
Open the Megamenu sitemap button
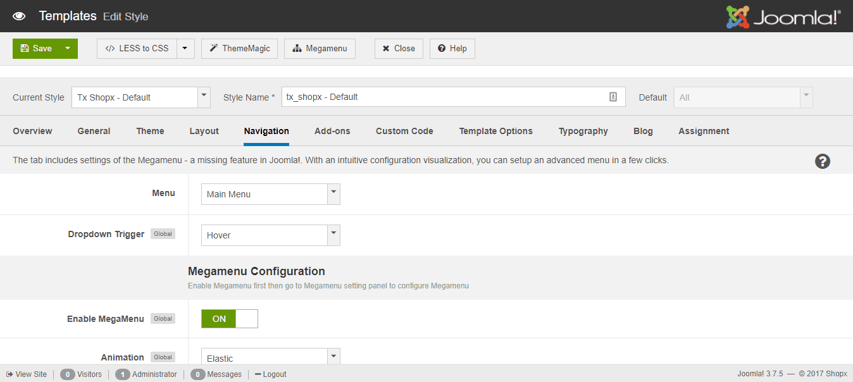coord(320,49)
